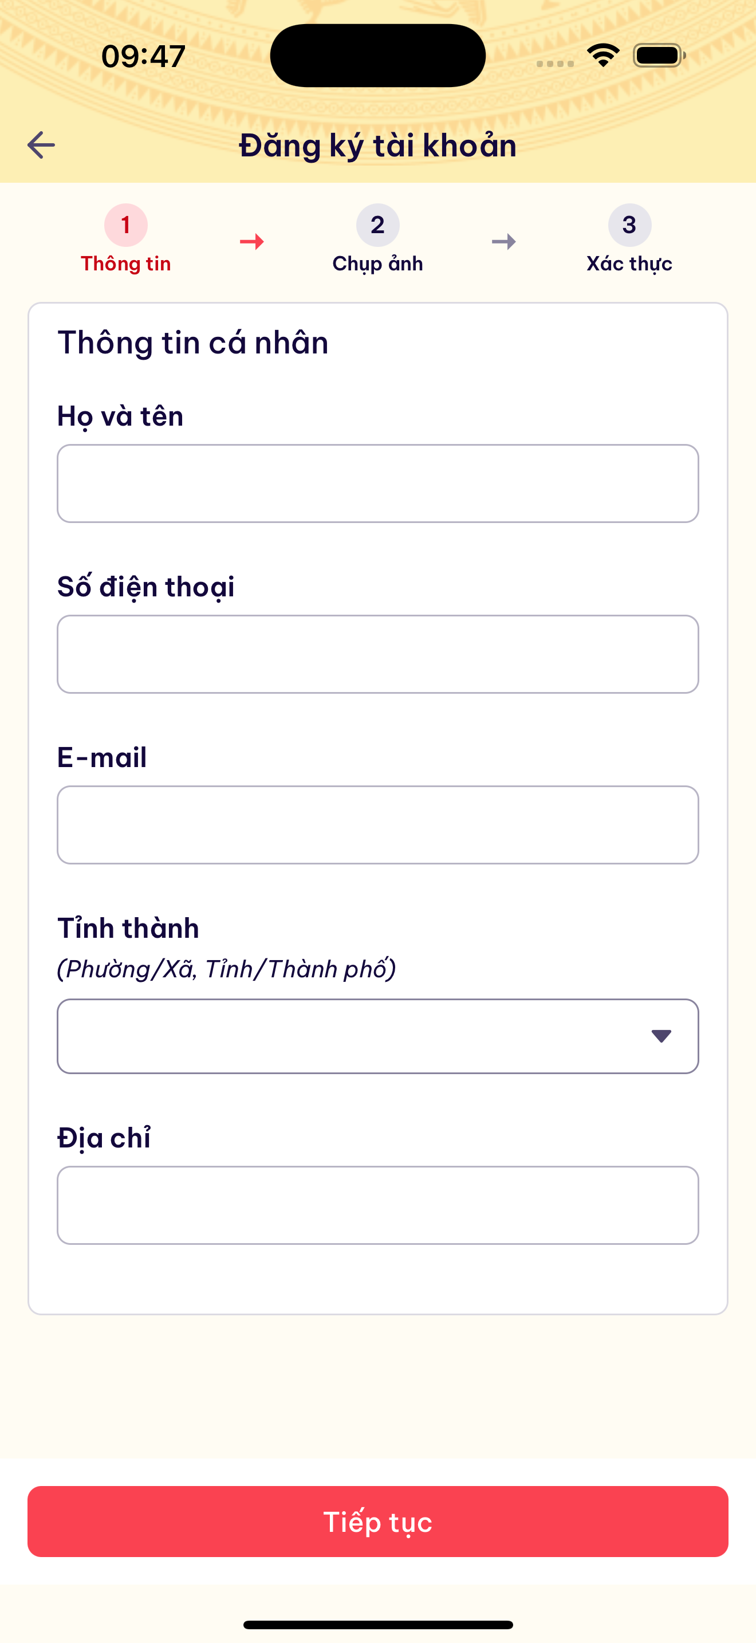
Task: Click the Họ và tên input field
Action: pyautogui.click(x=378, y=483)
